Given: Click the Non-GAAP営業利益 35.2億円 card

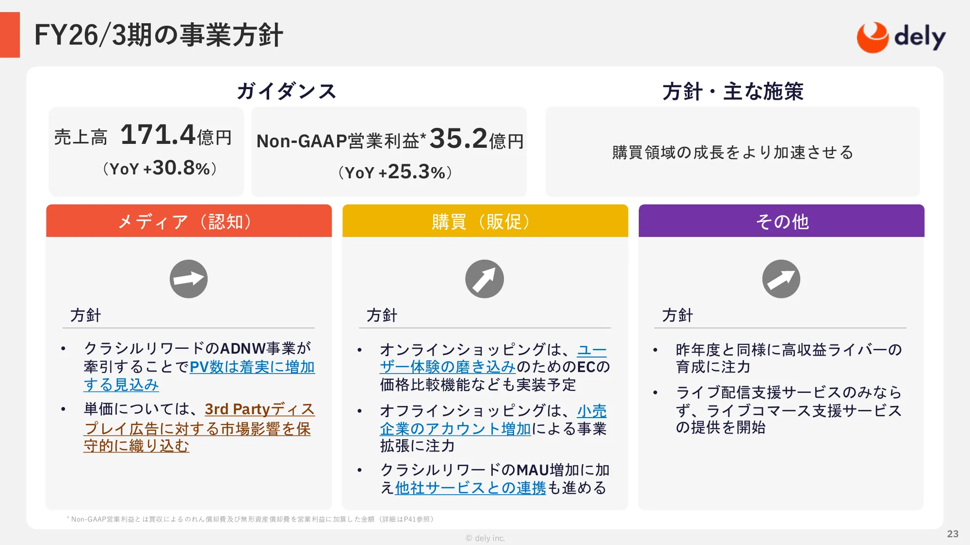Looking at the screenshot, I should (x=389, y=152).
